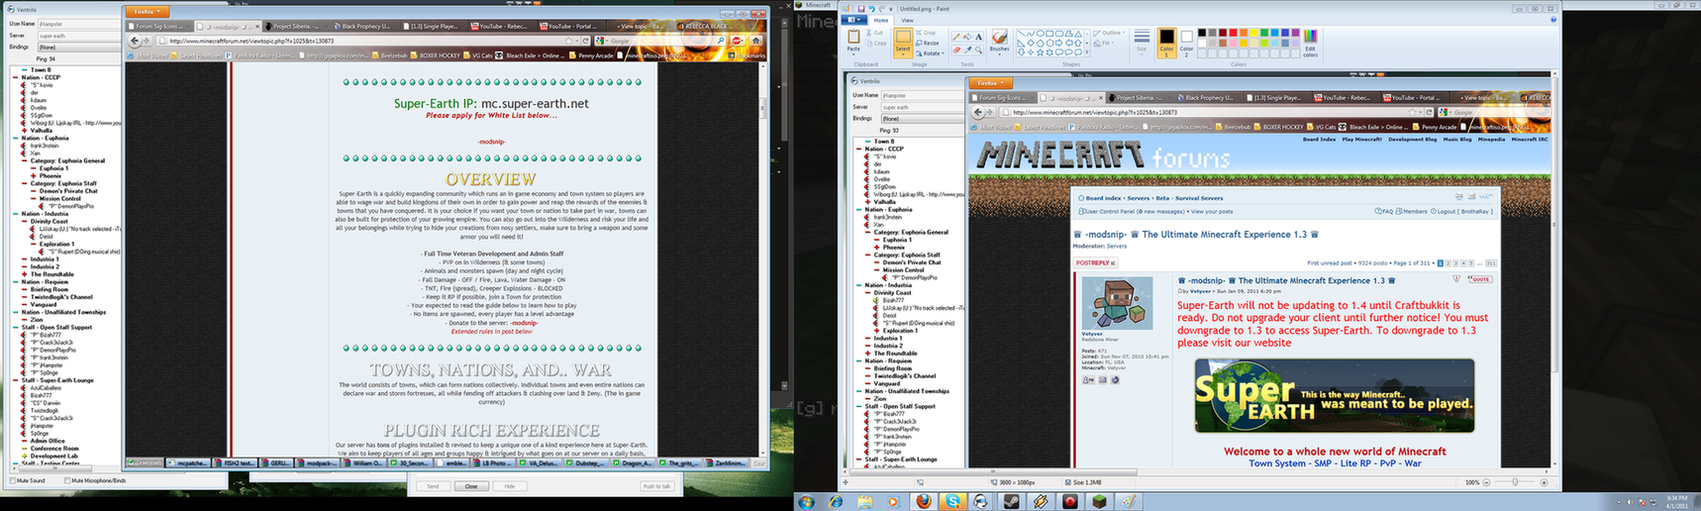Click the Save icon in Paint title bar
Image resolution: width=1701 pixels, height=511 pixels.
(860, 9)
